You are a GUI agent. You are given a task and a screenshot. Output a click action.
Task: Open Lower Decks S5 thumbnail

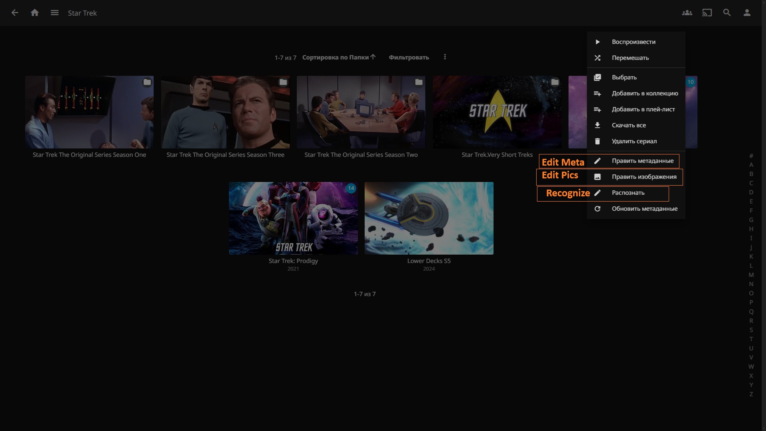[429, 218]
